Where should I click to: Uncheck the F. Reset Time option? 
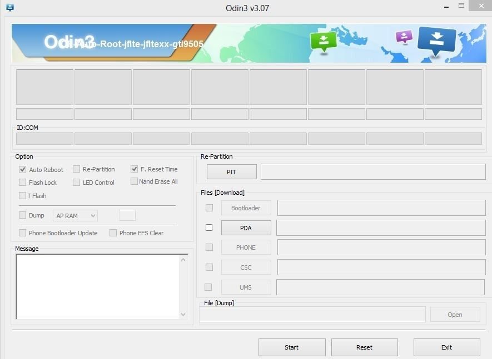134,169
